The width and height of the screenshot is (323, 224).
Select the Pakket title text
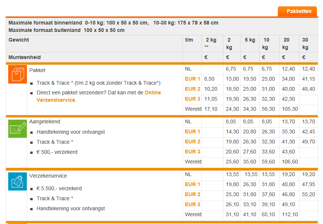(37, 70)
